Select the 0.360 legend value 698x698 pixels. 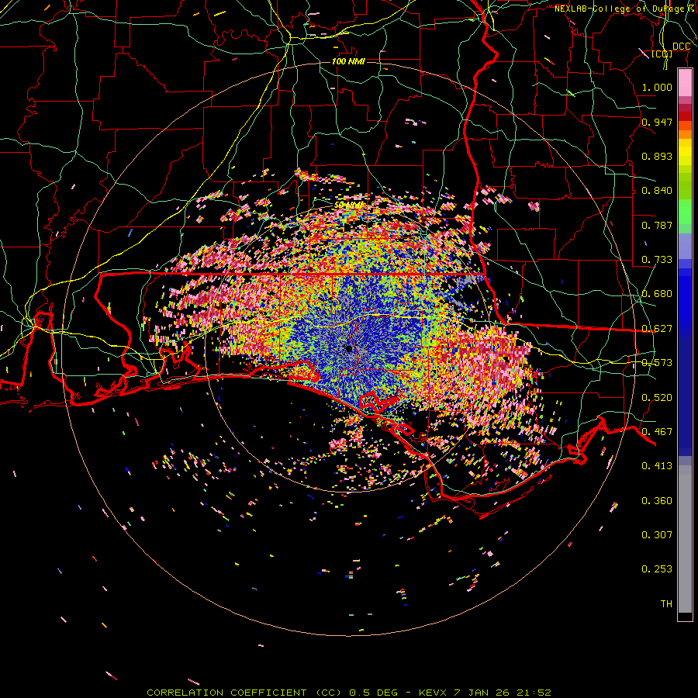657,501
